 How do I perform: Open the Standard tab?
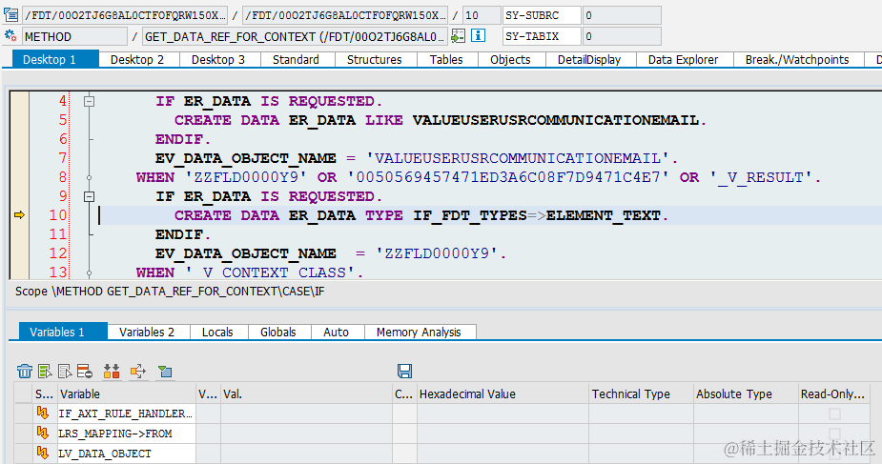[x=297, y=59]
